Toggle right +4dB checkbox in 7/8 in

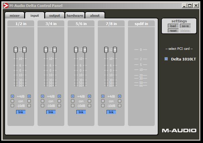(x=120, y=96)
